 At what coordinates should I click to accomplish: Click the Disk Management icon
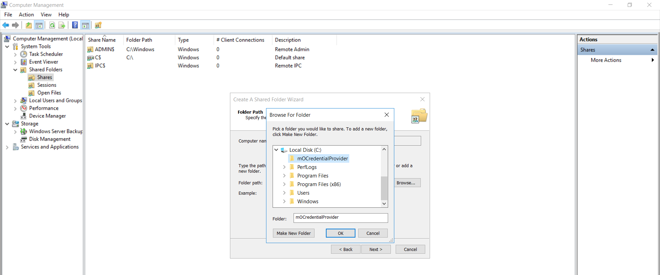(24, 139)
